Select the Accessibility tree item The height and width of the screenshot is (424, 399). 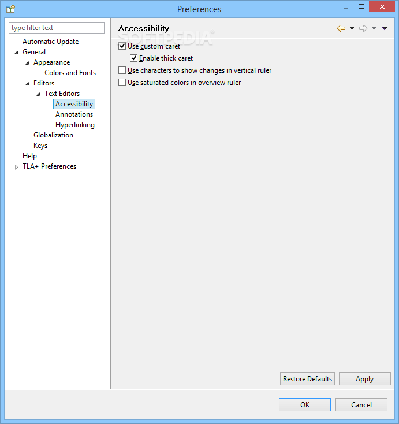click(74, 104)
